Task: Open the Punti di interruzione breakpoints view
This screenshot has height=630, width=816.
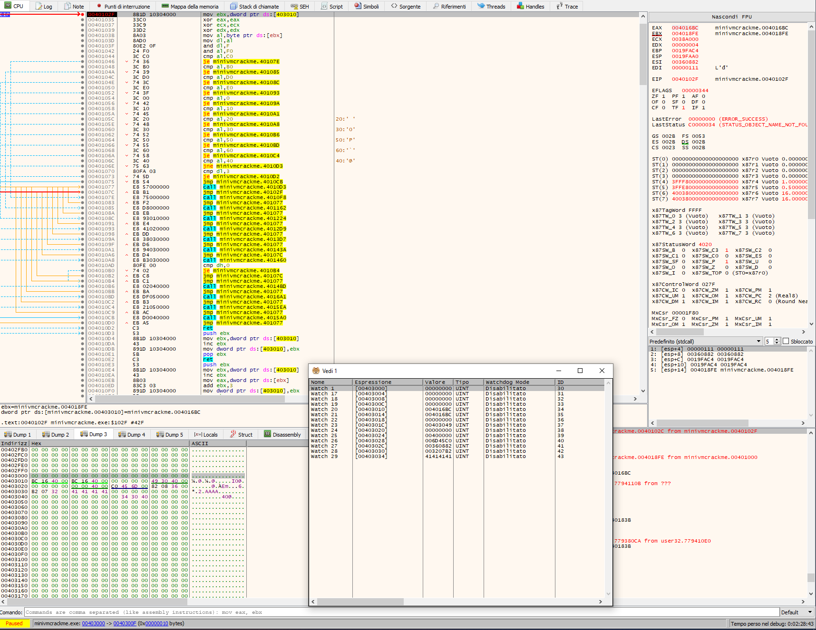Action: coord(123,6)
